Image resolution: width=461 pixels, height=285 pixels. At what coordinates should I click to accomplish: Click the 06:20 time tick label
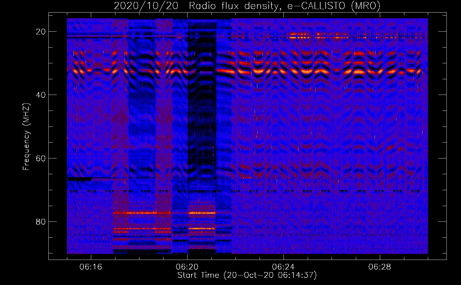187,267
